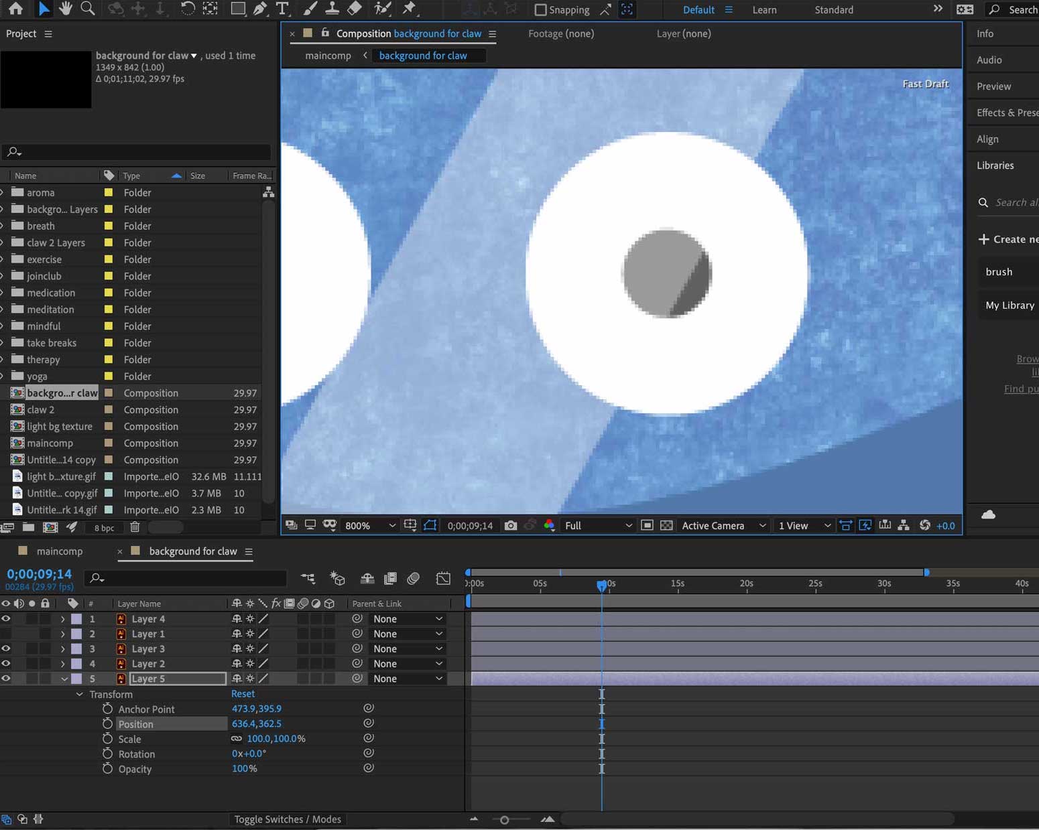Open the Effects & Presets panel
Screen dimensions: 1039x830
coord(1007,113)
